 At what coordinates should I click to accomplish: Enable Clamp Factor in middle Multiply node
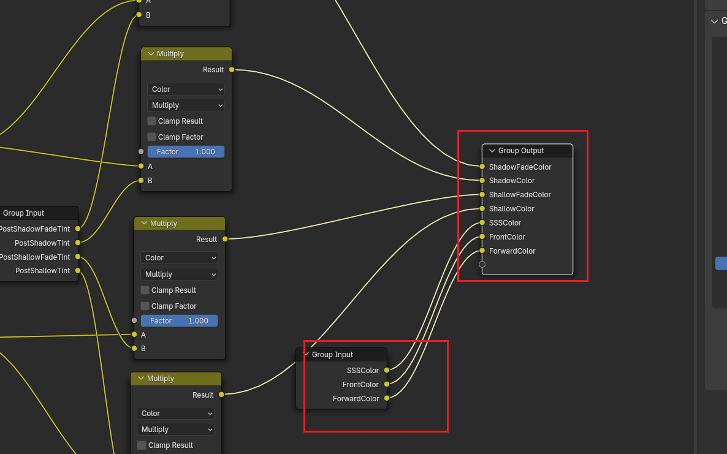click(145, 306)
